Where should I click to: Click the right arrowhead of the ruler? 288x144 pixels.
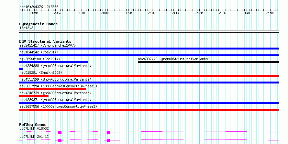click(278, 10)
